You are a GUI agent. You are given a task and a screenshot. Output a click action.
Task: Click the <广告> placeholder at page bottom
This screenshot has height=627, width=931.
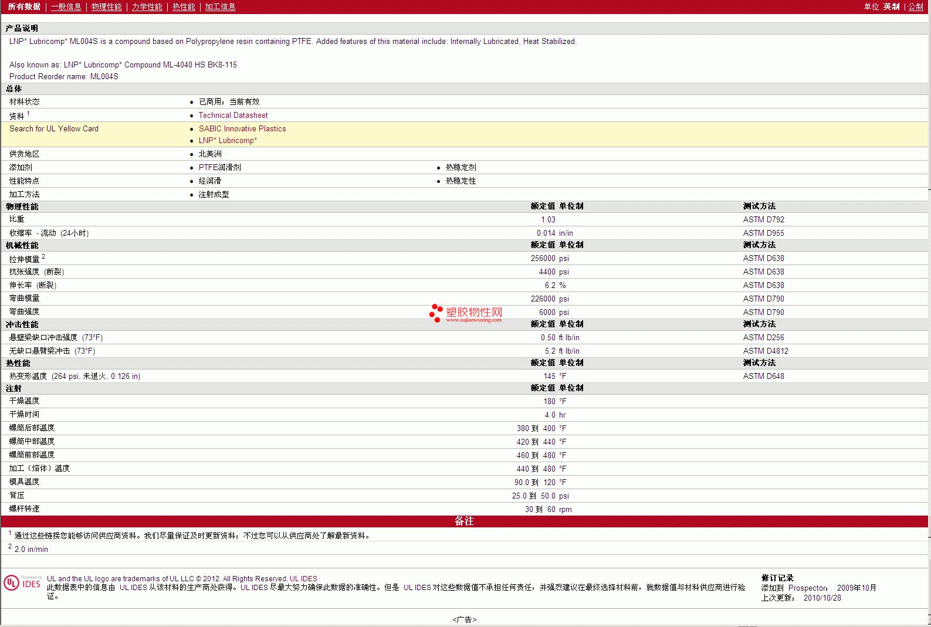[464, 619]
